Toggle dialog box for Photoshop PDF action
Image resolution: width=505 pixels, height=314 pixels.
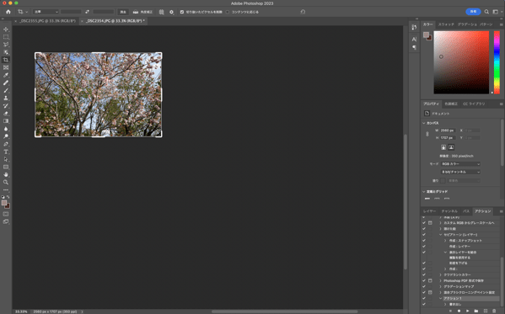tap(430, 280)
